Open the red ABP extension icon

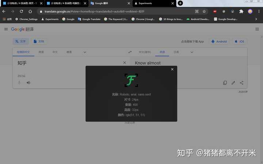coord(215,11)
